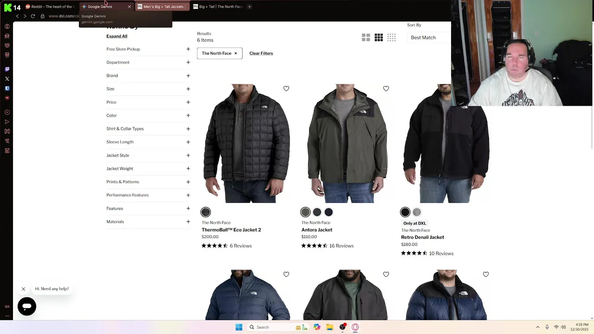Image resolution: width=594 pixels, height=334 pixels.
Task: Switch to four-column grid view
Action: pos(392,38)
